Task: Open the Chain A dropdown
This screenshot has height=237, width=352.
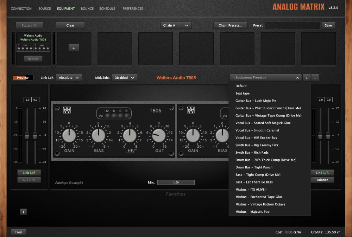Action: click(176, 25)
